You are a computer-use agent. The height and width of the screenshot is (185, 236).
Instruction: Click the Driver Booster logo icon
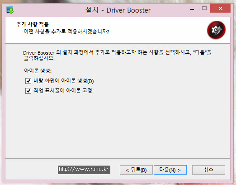click(216, 30)
